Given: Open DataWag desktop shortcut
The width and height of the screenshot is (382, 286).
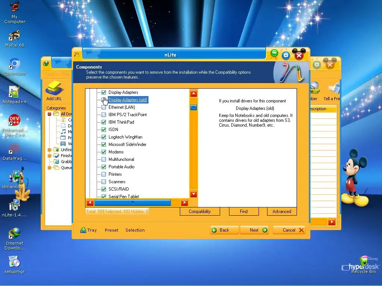Looking at the screenshot, I should click(15, 152).
